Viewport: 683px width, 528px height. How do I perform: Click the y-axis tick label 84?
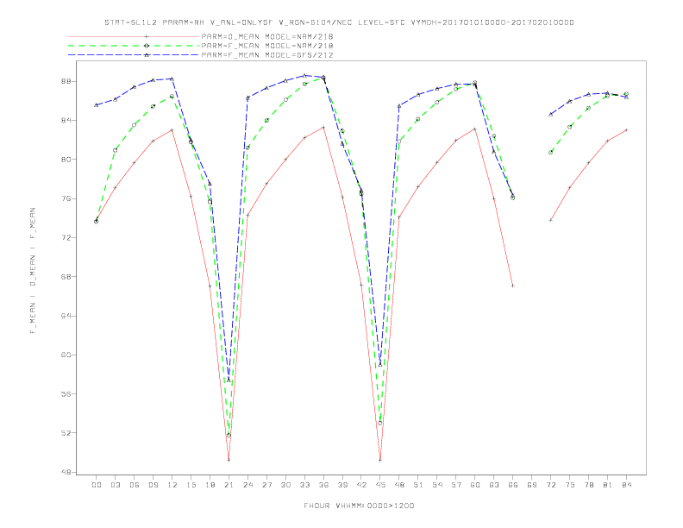[67, 120]
